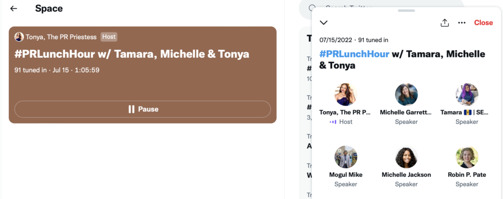503x199 pixels.
Task: Click the search magnifier icon
Action: pyautogui.click(x=312, y=7)
